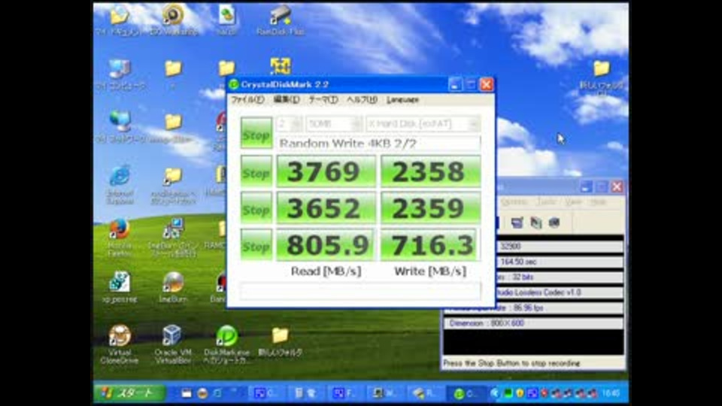722x406 pixels.
Task: Click the CrystalDiskMark title bar green icon
Action: point(233,84)
